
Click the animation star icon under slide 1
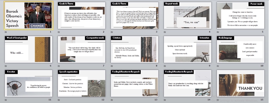(6, 32)
